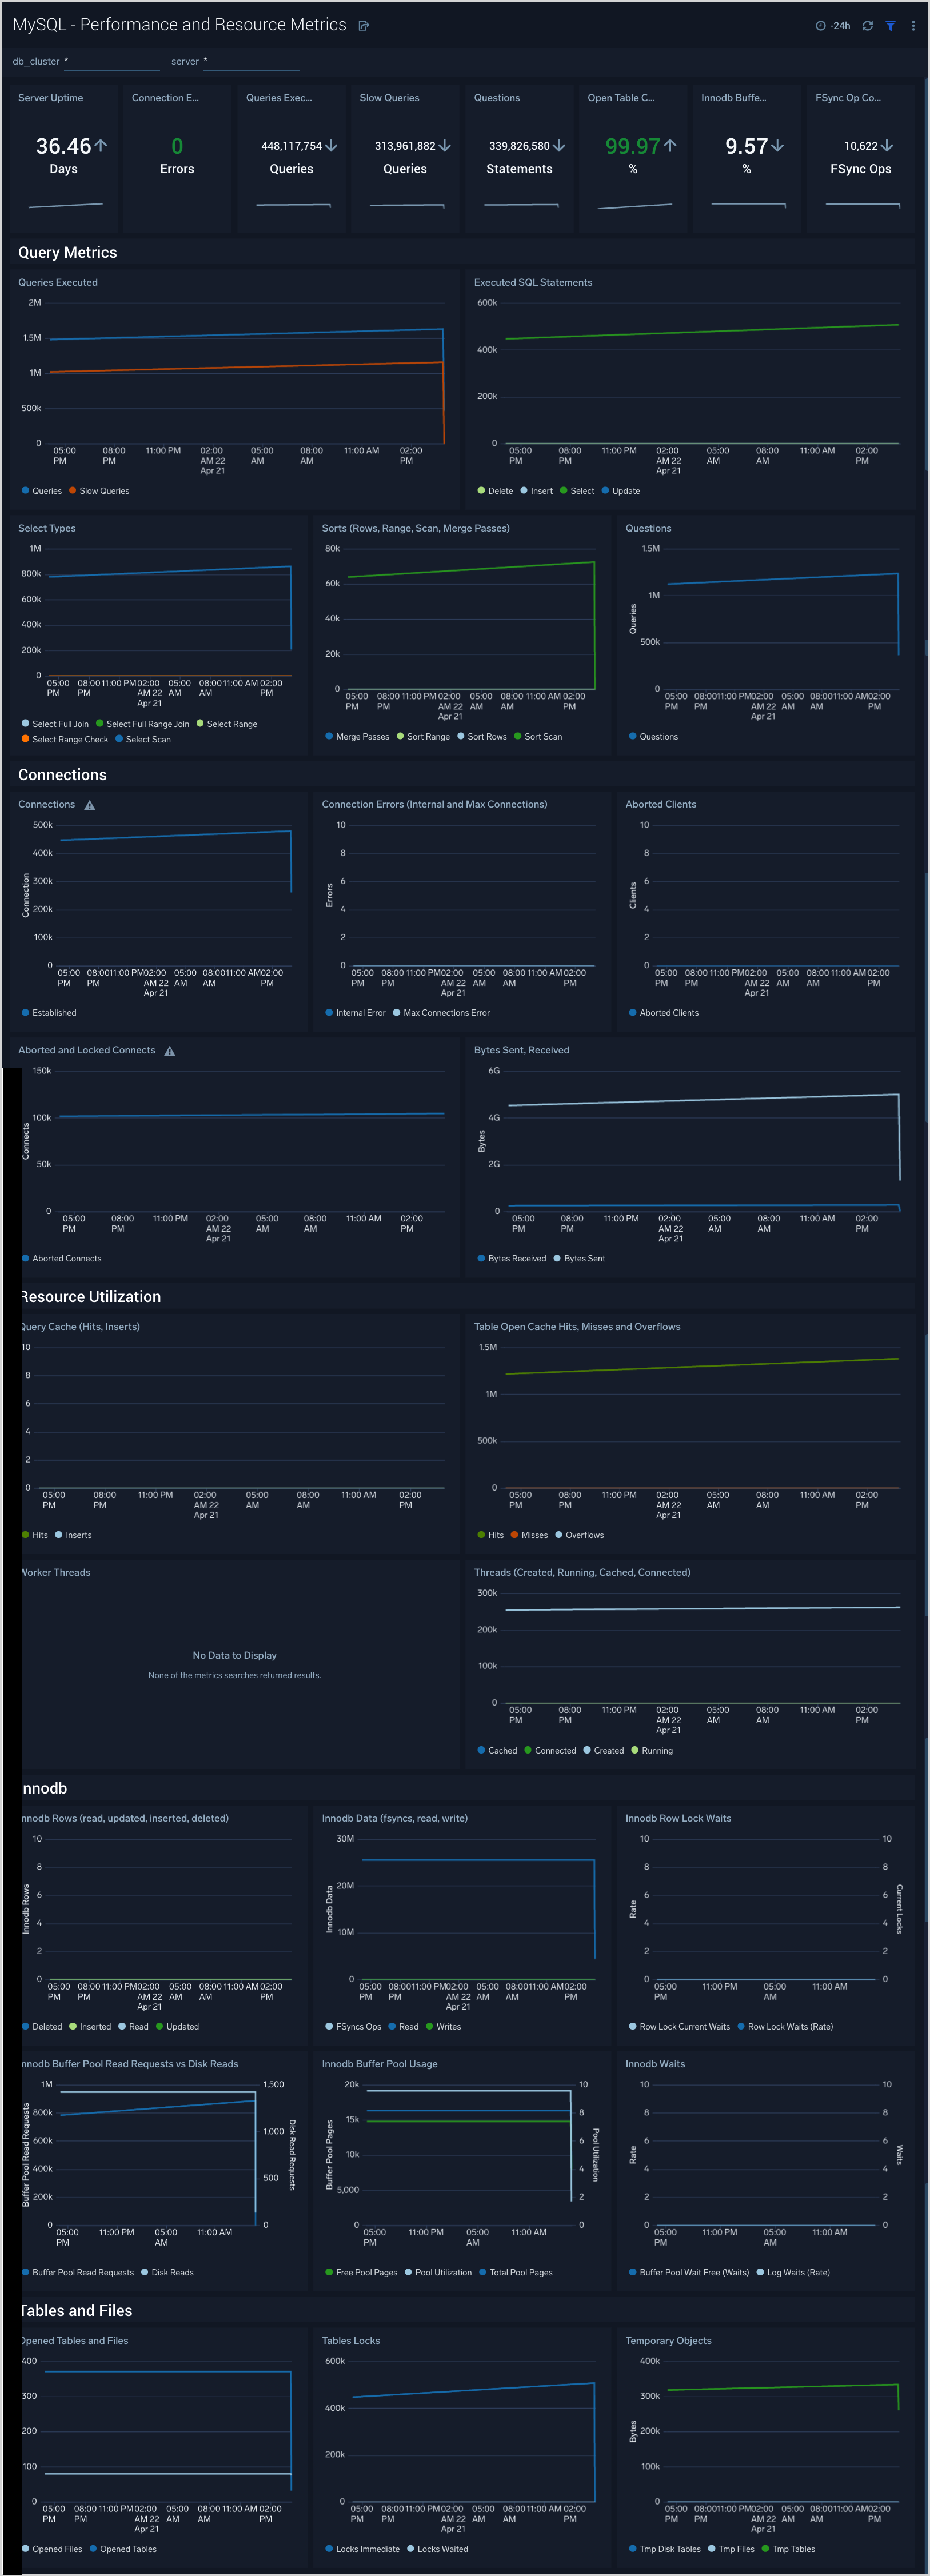Viewport: 930px width, 2576px height.
Task: Open the db_cluster variable dropdown
Action: click(112, 61)
